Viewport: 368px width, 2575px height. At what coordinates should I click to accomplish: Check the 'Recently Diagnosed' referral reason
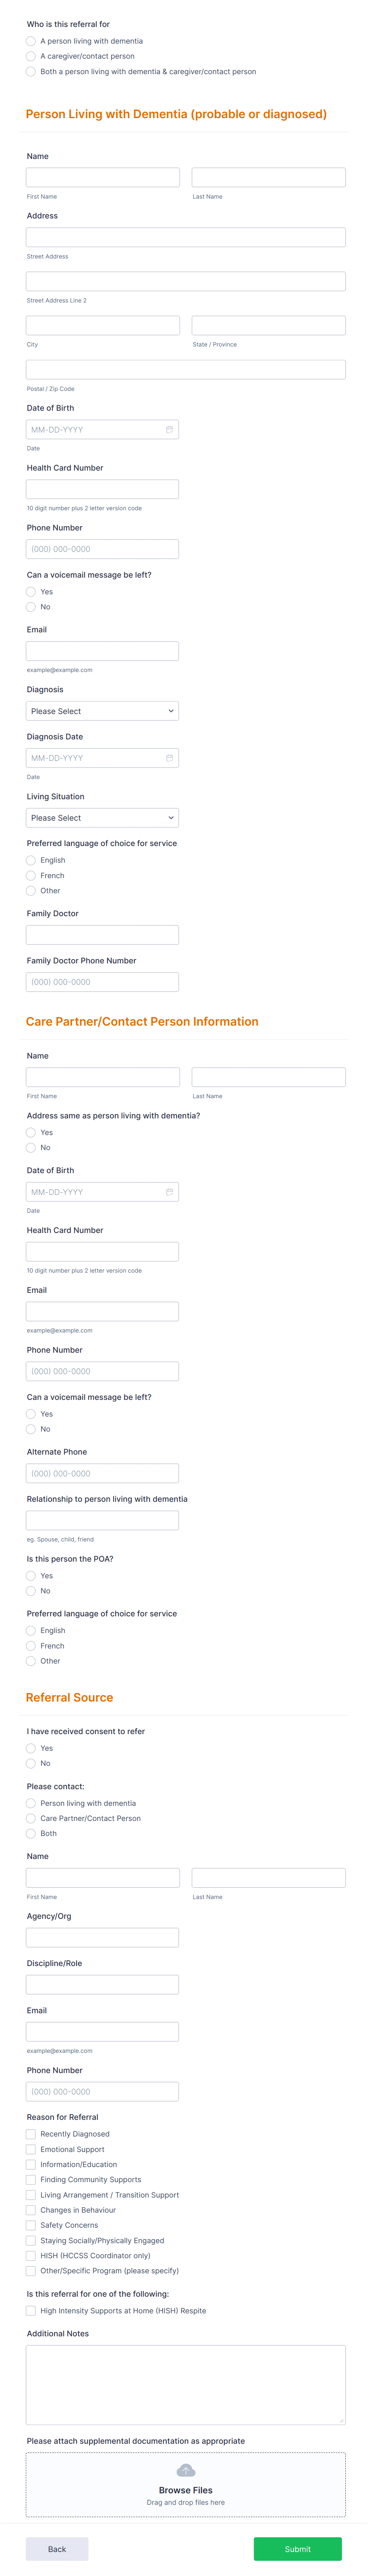pos(31,2133)
